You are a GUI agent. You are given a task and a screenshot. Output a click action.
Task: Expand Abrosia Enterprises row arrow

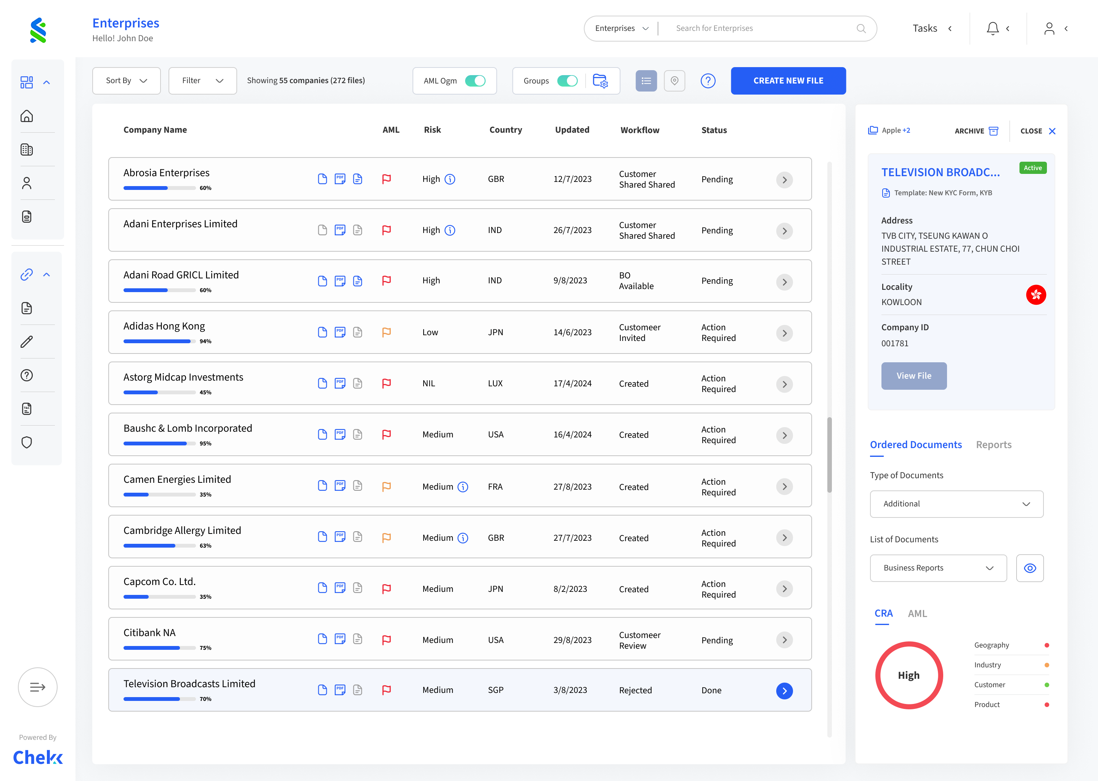coord(785,180)
